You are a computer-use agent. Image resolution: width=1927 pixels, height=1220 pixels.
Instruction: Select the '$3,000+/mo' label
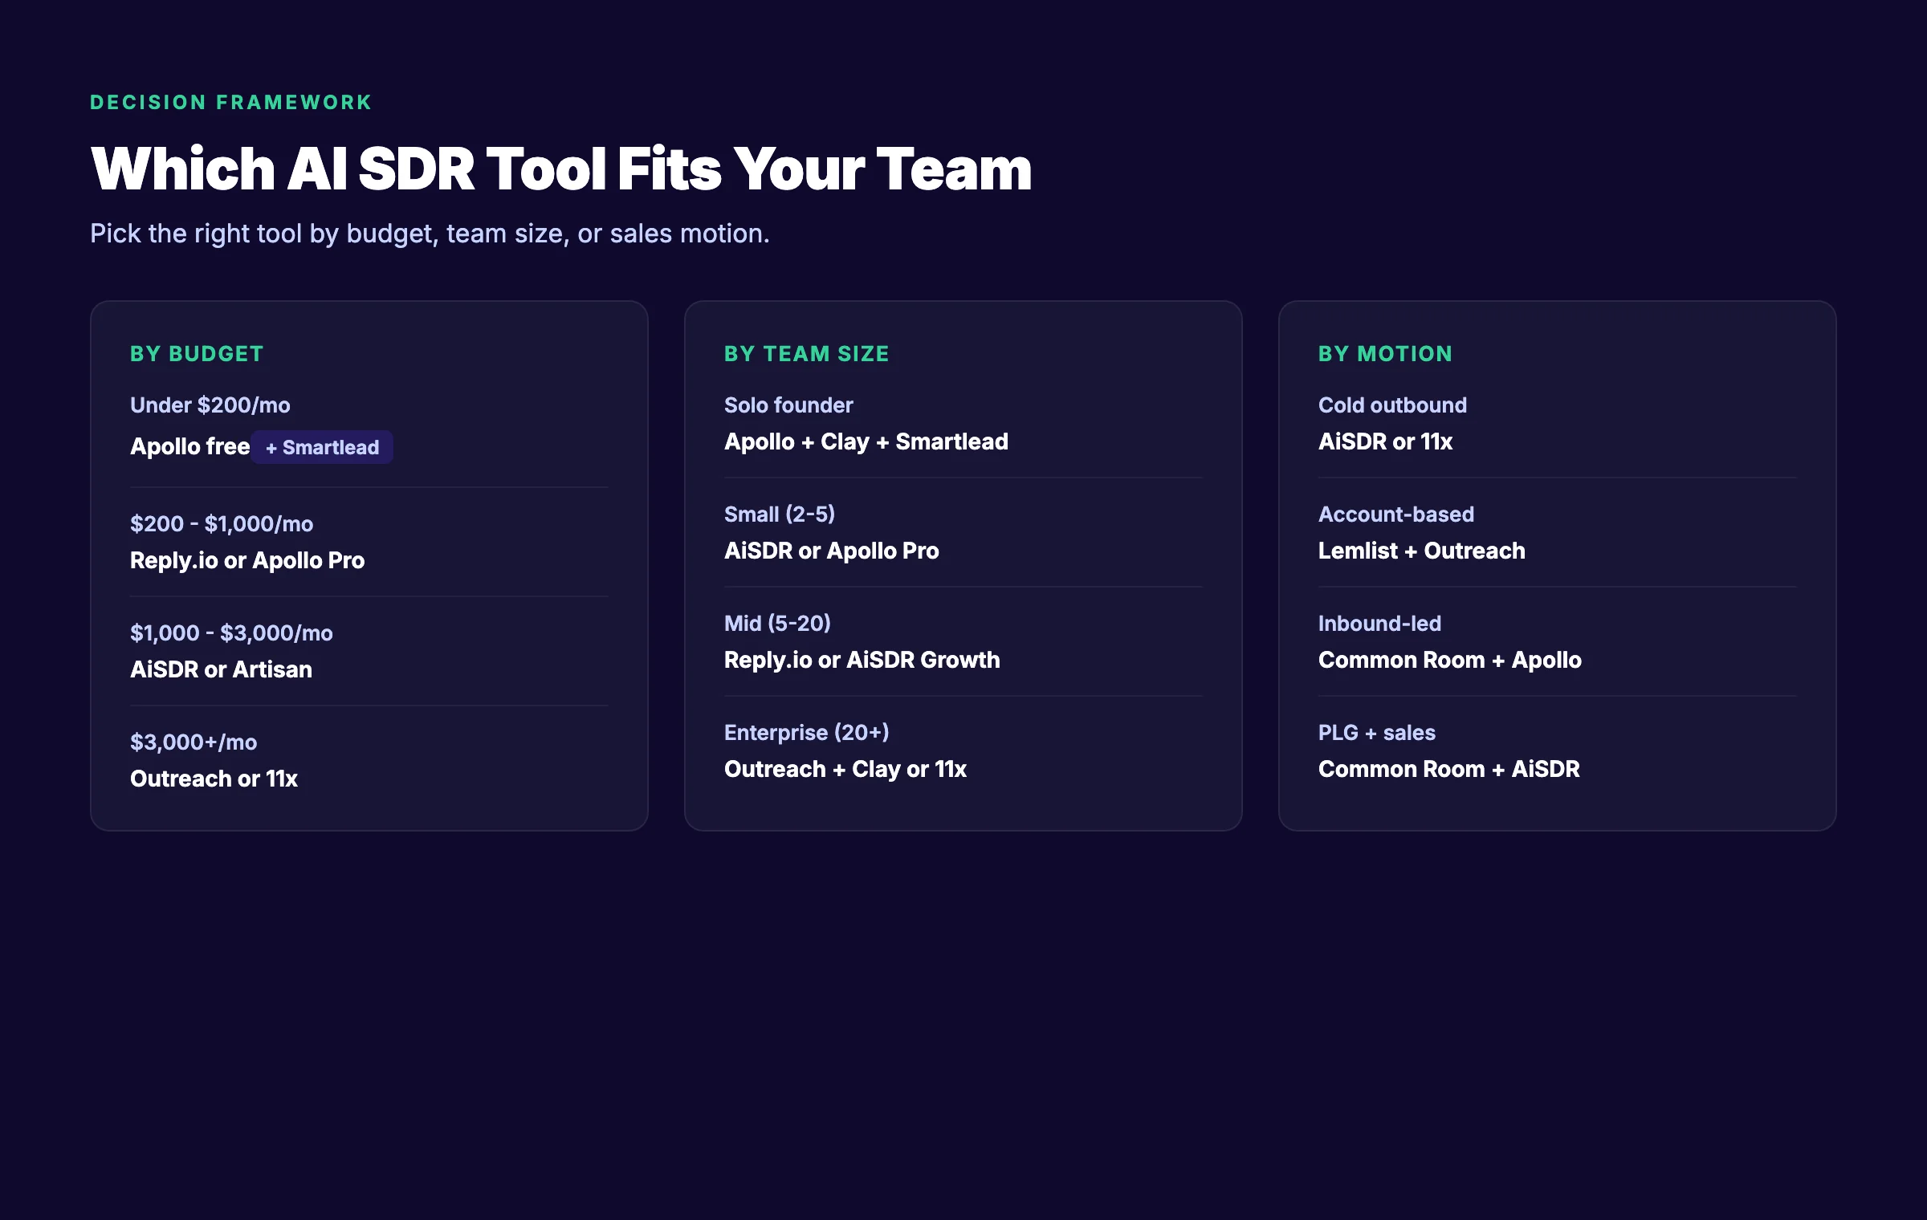click(x=194, y=742)
